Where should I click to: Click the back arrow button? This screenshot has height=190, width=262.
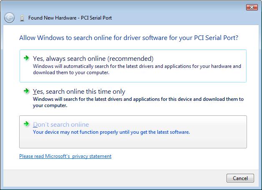(x=9, y=17)
